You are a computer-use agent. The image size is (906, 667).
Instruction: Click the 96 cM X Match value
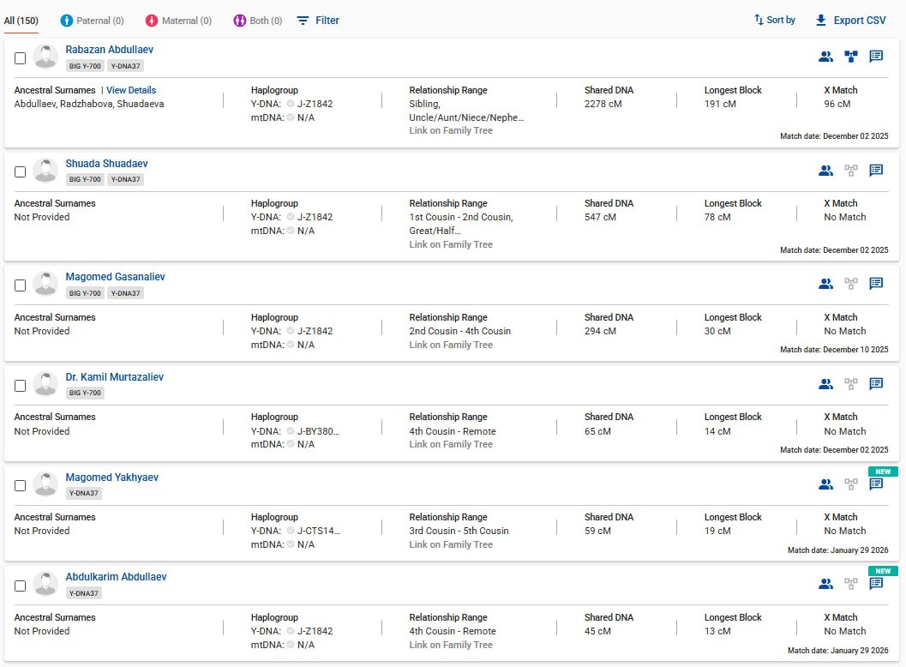coord(837,104)
